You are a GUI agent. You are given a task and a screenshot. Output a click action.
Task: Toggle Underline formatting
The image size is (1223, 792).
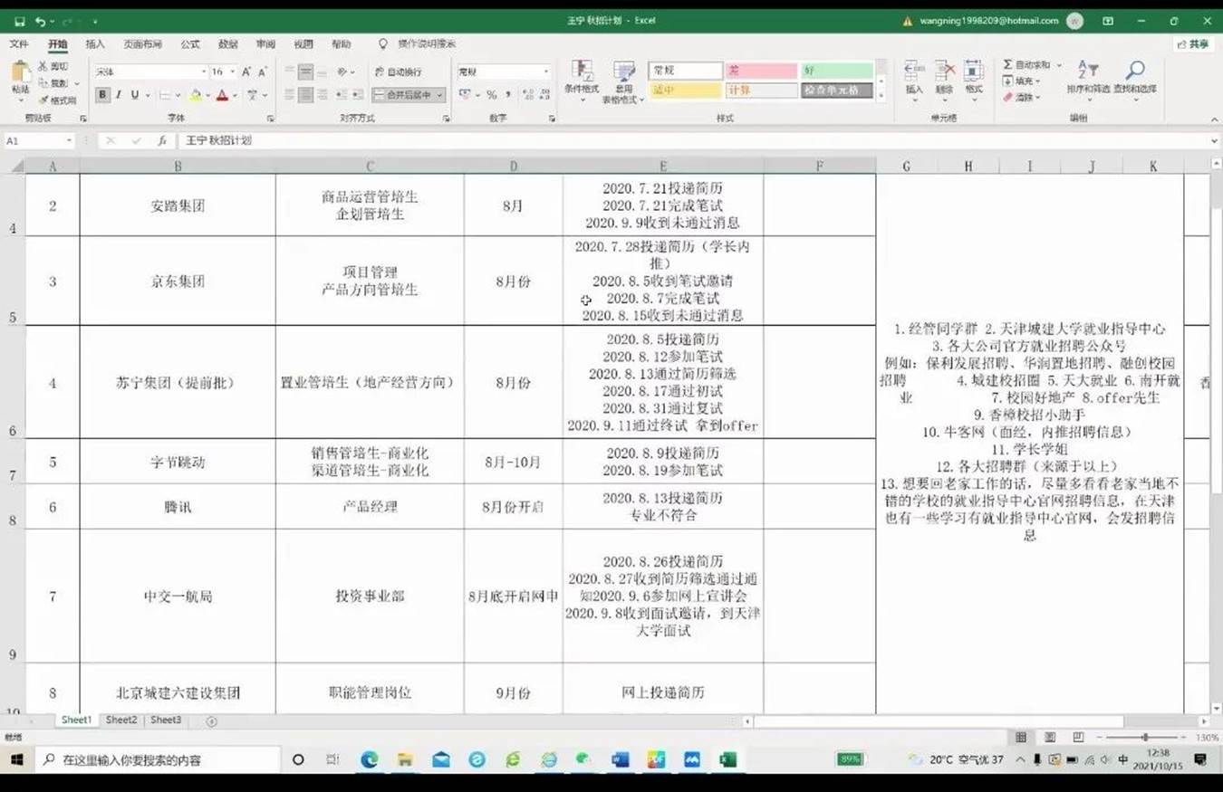coord(135,95)
